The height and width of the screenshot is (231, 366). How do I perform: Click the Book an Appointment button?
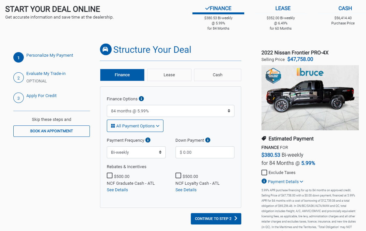tap(51, 131)
